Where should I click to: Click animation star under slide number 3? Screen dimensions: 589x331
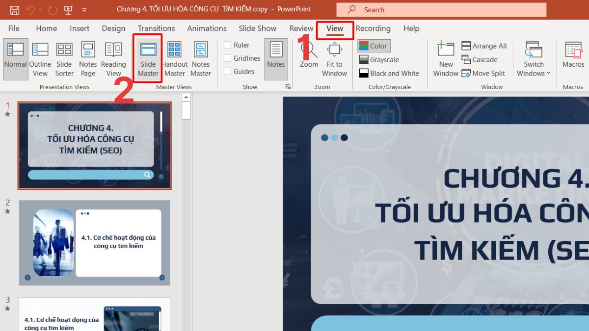click(7, 308)
